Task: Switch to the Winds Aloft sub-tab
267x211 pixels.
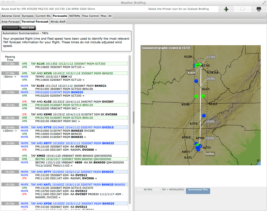Action: click(58, 22)
